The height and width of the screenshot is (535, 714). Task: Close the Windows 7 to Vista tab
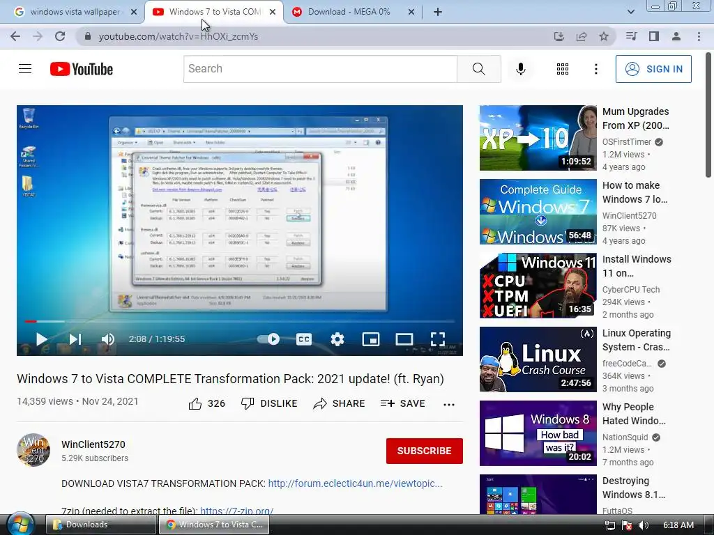(273, 12)
